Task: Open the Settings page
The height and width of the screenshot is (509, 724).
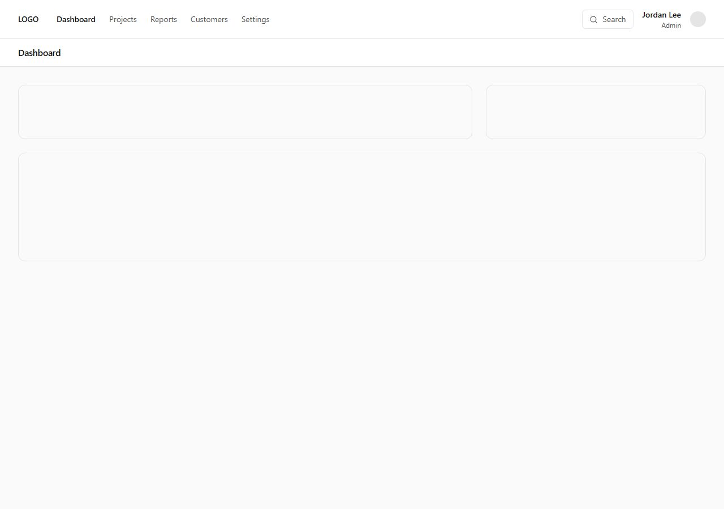Action: (255, 19)
